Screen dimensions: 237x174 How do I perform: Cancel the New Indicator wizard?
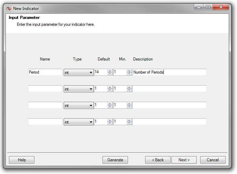tap(213, 160)
